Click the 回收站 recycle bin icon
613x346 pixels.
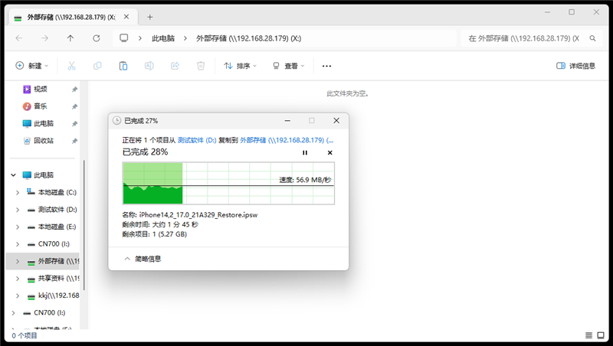(x=27, y=141)
